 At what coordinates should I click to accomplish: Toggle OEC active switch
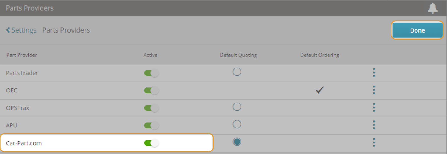[151, 90]
